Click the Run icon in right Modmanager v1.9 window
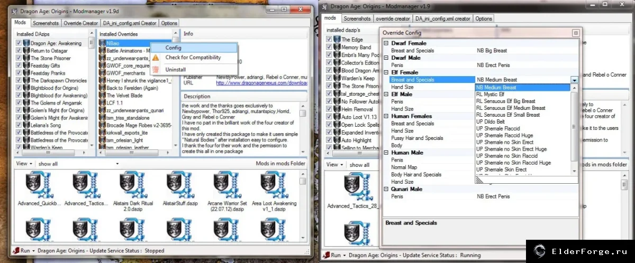The width and height of the screenshot is (635, 263). (x=326, y=255)
